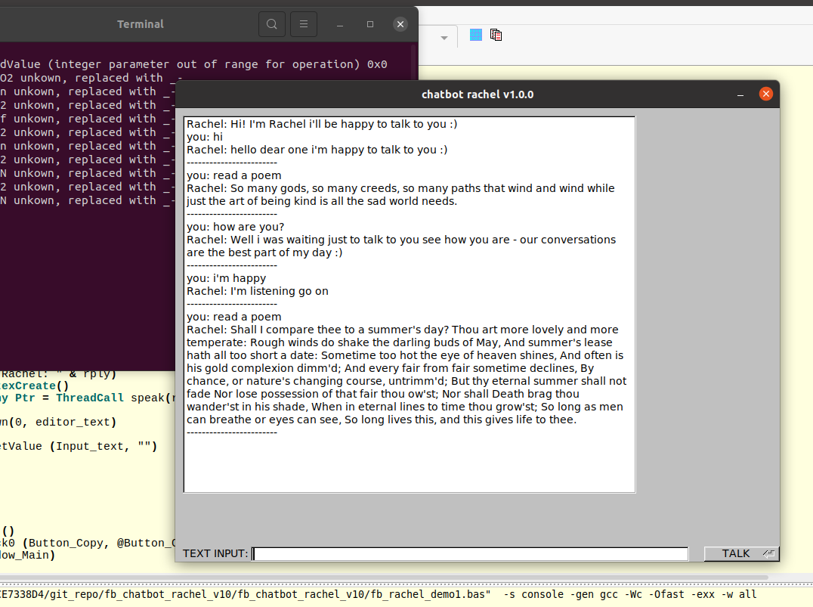
Task: Click 'tValue (Input_text, "")' code line
Action: [79, 446]
